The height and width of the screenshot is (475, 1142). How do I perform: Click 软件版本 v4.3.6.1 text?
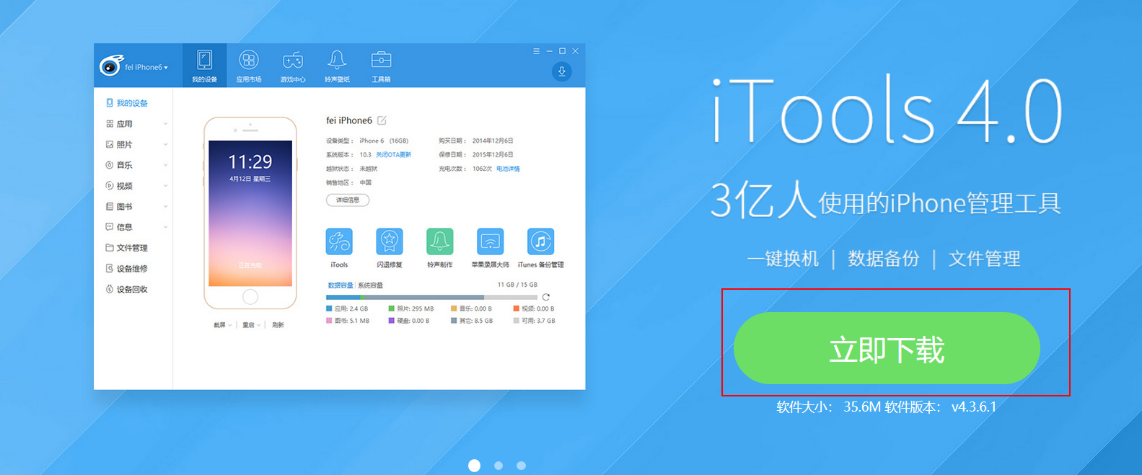tap(941, 407)
